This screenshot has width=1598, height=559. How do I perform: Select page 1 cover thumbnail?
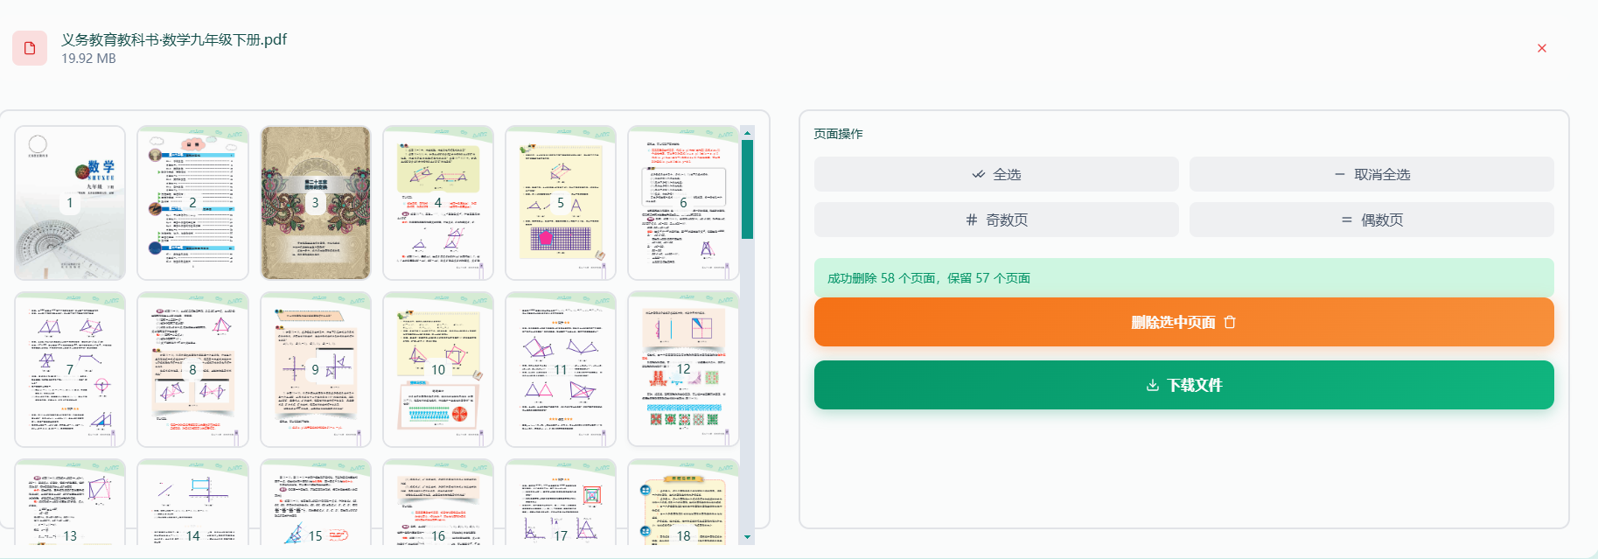click(x=70, y=203)
